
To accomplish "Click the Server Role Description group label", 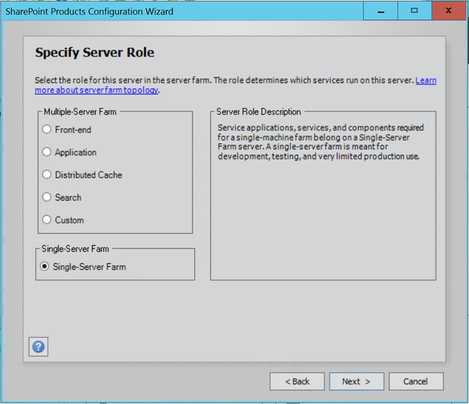I will click(259, 112).
